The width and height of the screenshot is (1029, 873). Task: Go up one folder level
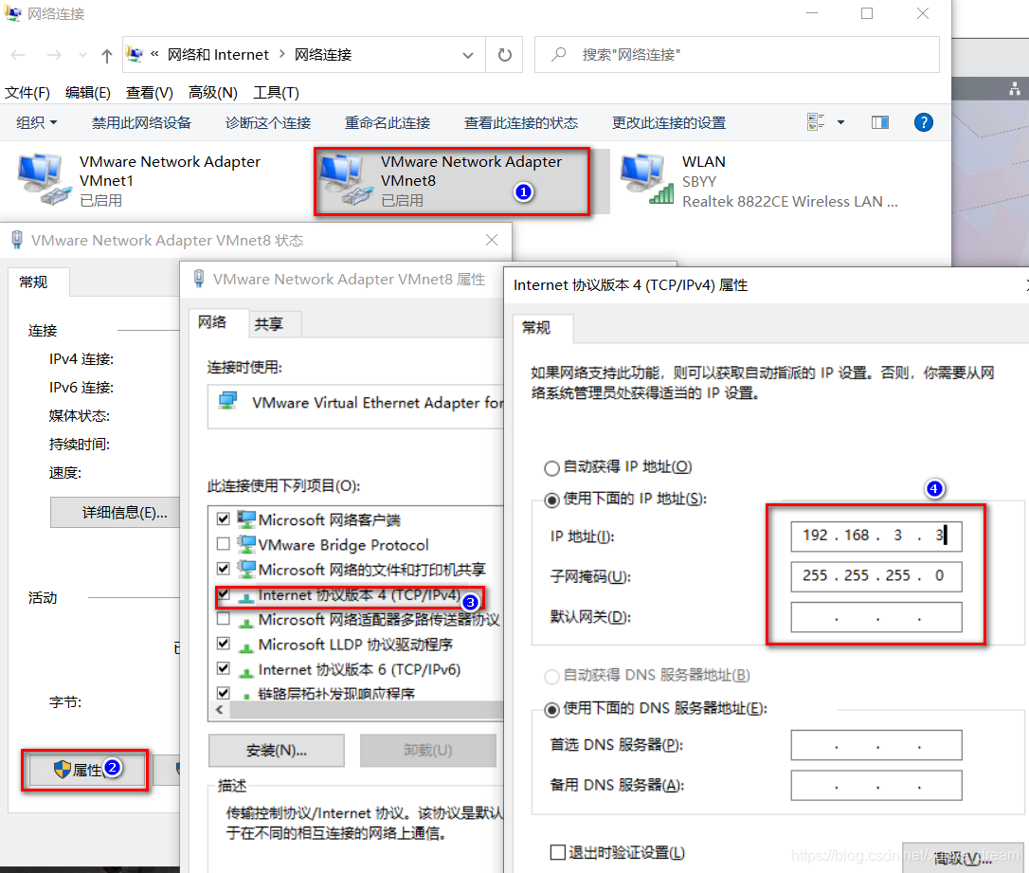(x=107, y=55)
